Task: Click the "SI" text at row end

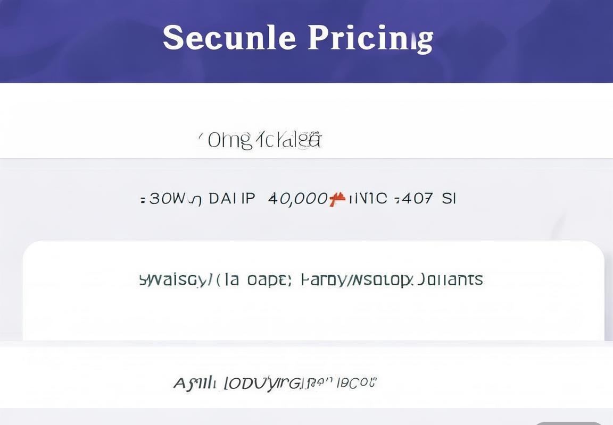Action: (x=449, y=199)
